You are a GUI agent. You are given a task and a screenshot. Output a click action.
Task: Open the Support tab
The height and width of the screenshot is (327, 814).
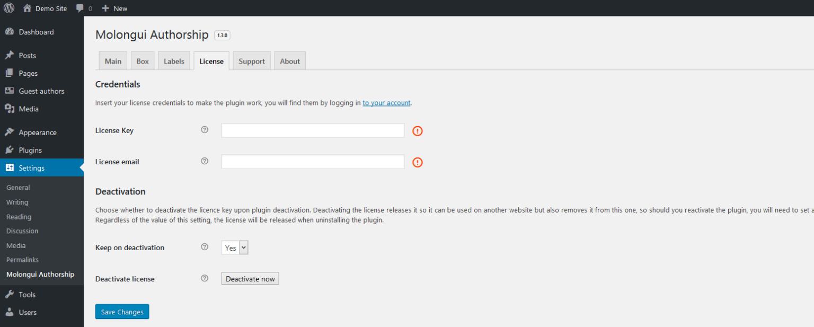click(x=252, y=61)
